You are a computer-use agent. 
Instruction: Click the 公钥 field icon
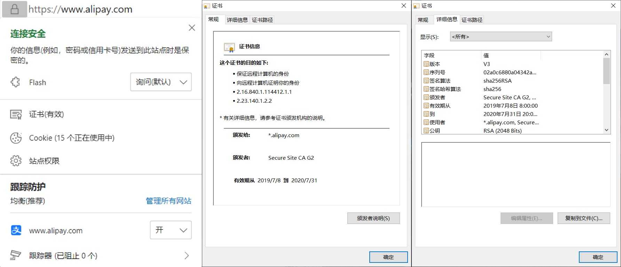coord(426,131)
